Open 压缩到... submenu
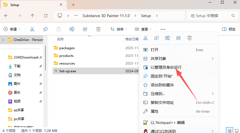240x133 pixels. (179, 94)
